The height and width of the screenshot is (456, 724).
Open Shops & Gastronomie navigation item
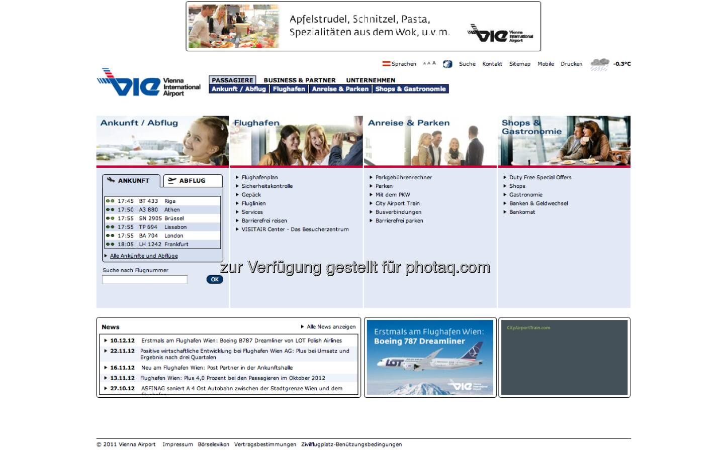tap(410, 89)
